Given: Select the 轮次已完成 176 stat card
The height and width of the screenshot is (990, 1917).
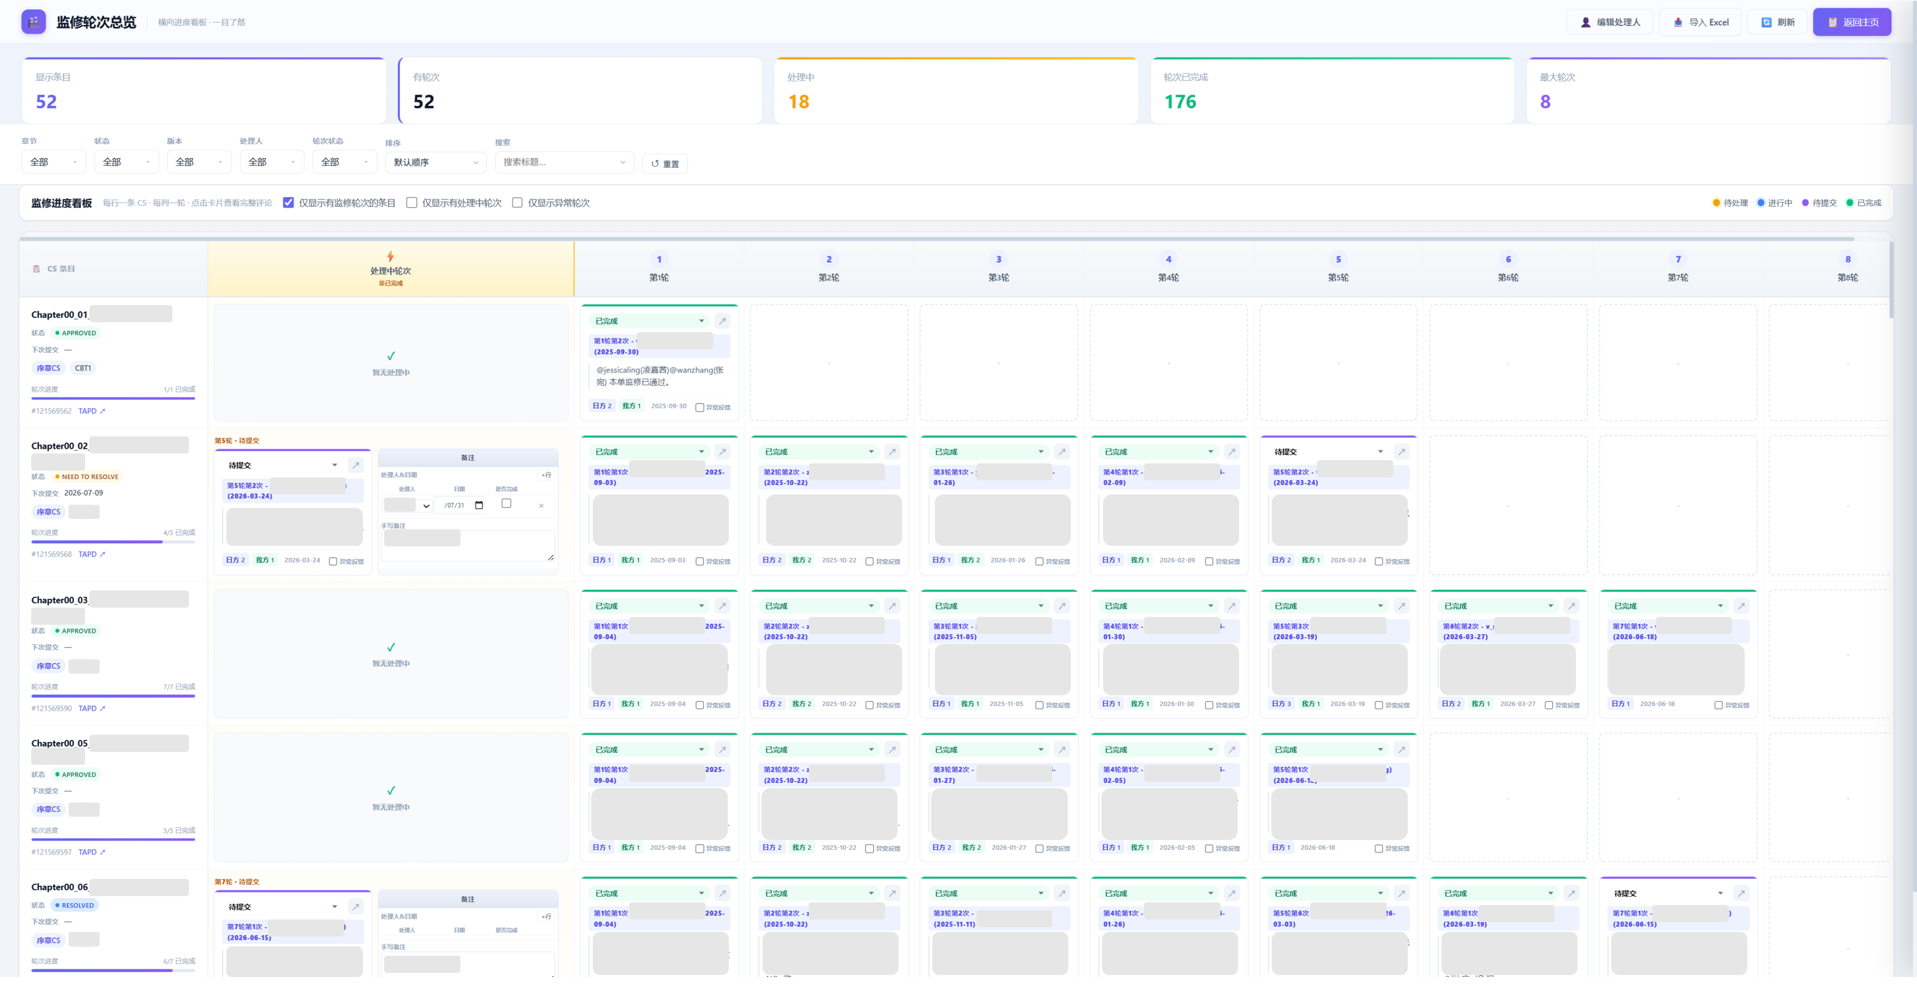Looking at the screenshot, I should click(x=1332, y=91).
